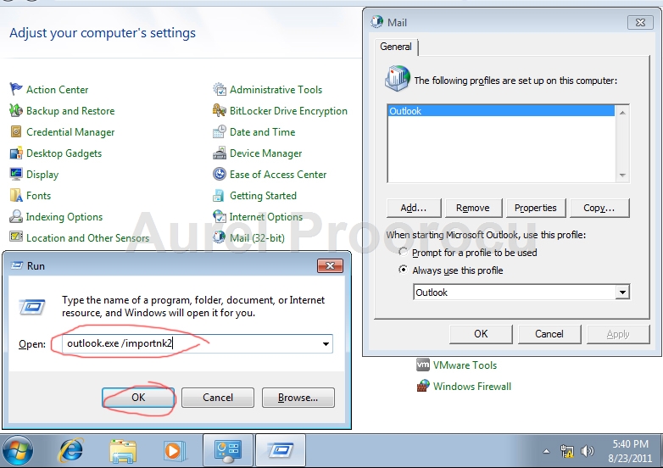Open VMware Tools icon
This screenshot has width=663, height=468.
[423, 365]
